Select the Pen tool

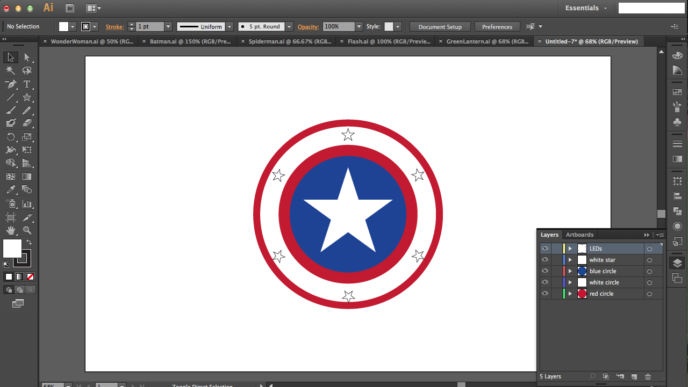click(x=10, y=84)
